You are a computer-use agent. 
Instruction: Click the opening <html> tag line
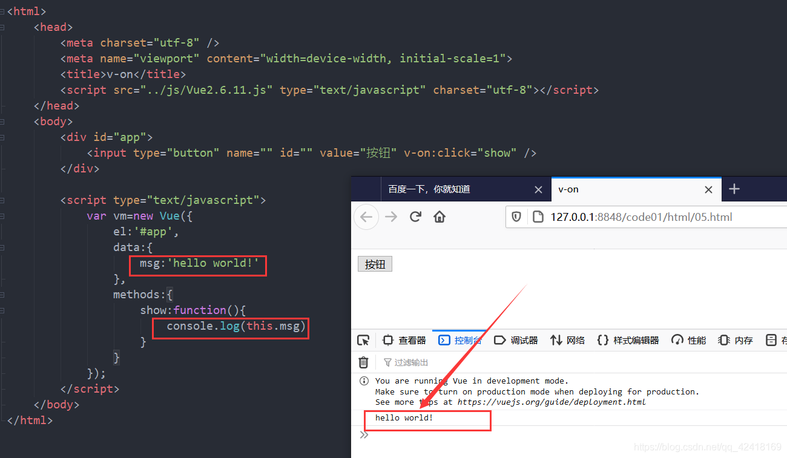(x=27, y=11)
